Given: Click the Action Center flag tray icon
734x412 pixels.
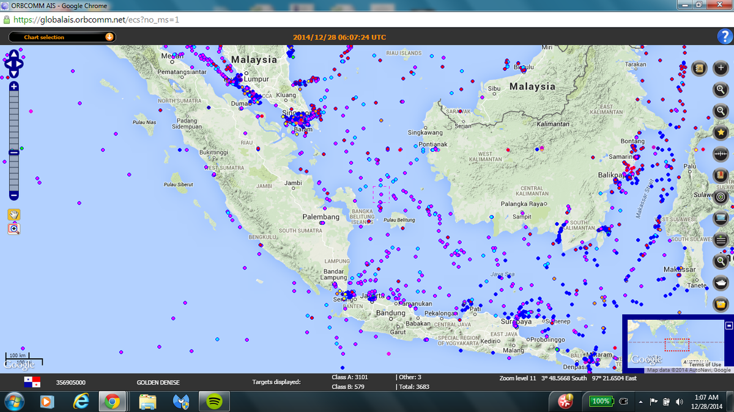Looking at the screenshot, I should pos(653,402).
